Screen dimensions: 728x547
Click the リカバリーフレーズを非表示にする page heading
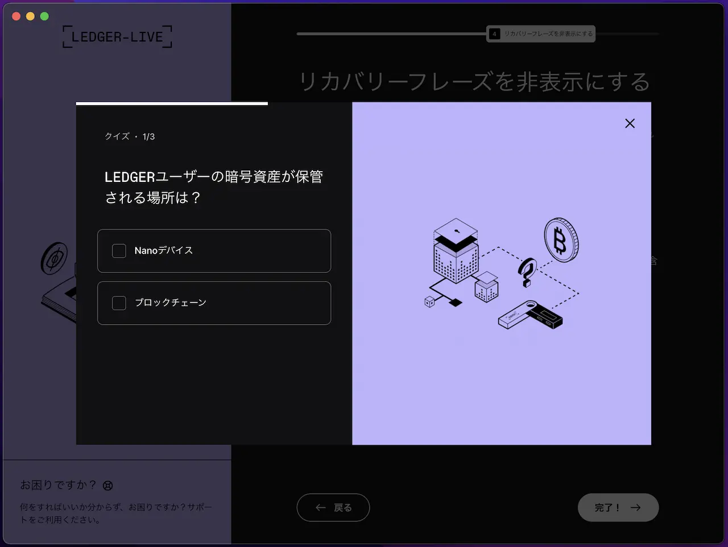click(474, 82)
